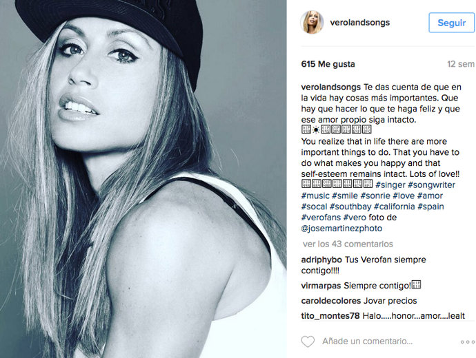Open the #california hashtag
The width and height of the screenshot is (476, 358).
click(x=394, y=207)
